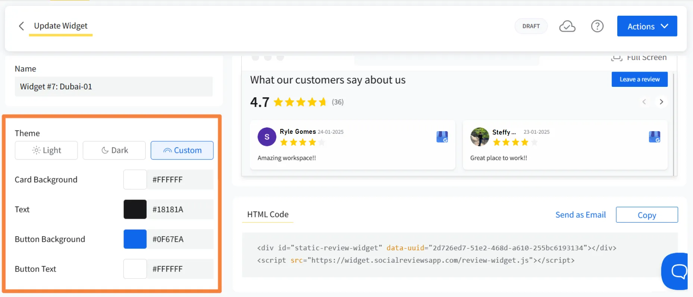
Task: Click Ryle Gomes purple avatar
Action: [267, 137]
